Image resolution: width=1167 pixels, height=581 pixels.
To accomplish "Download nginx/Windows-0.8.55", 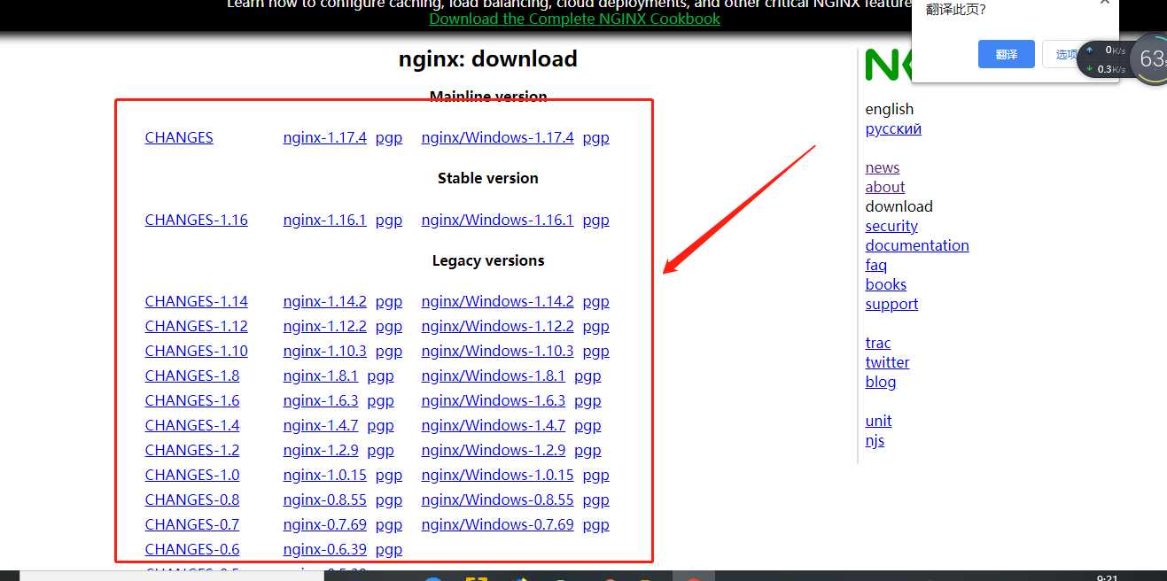I will [x=498, y=500].
